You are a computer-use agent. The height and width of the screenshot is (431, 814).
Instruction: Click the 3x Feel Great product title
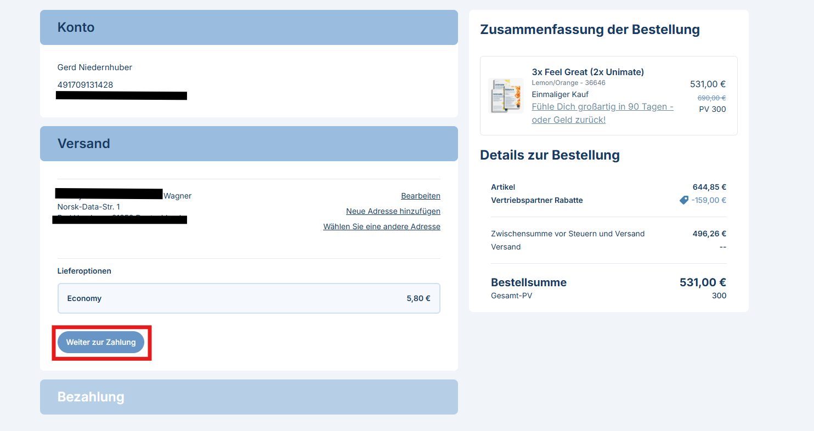click(x=587, y=72)
